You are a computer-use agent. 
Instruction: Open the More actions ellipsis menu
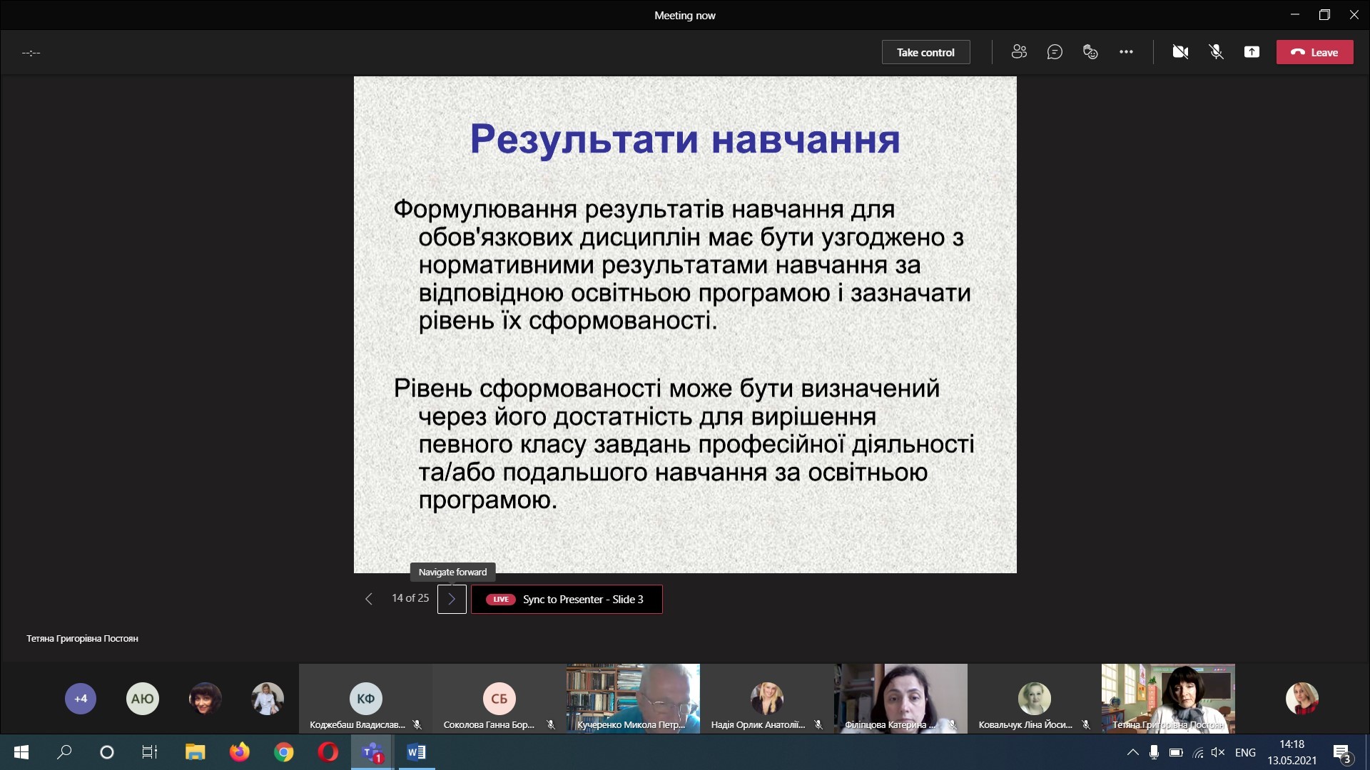tap(1126, 52)
